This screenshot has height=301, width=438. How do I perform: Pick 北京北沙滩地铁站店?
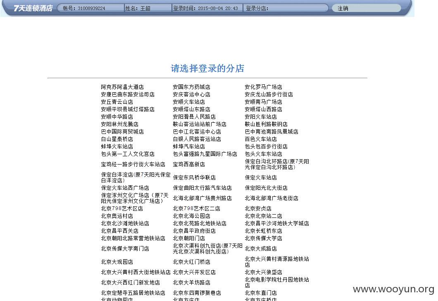125,223
